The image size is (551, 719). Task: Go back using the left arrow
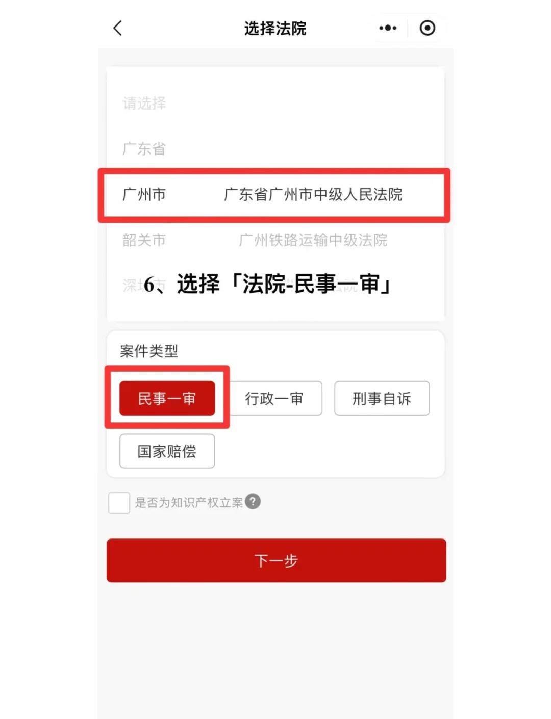(118, 28)
